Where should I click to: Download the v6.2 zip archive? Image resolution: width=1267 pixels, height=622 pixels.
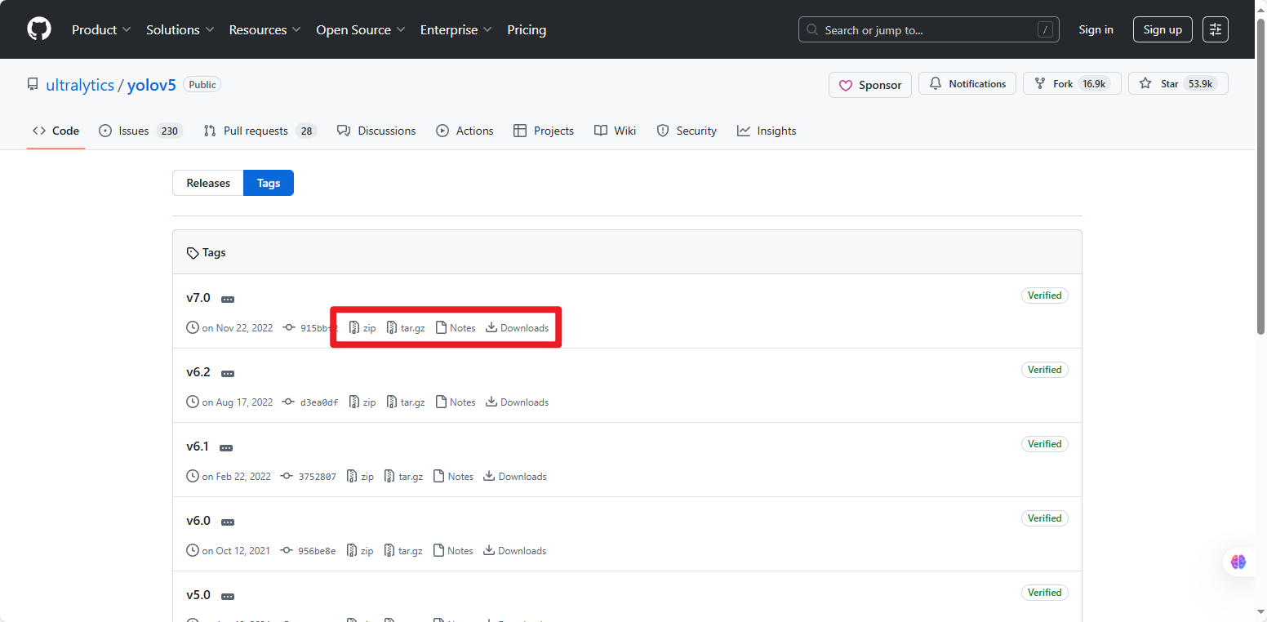[362, 402]
